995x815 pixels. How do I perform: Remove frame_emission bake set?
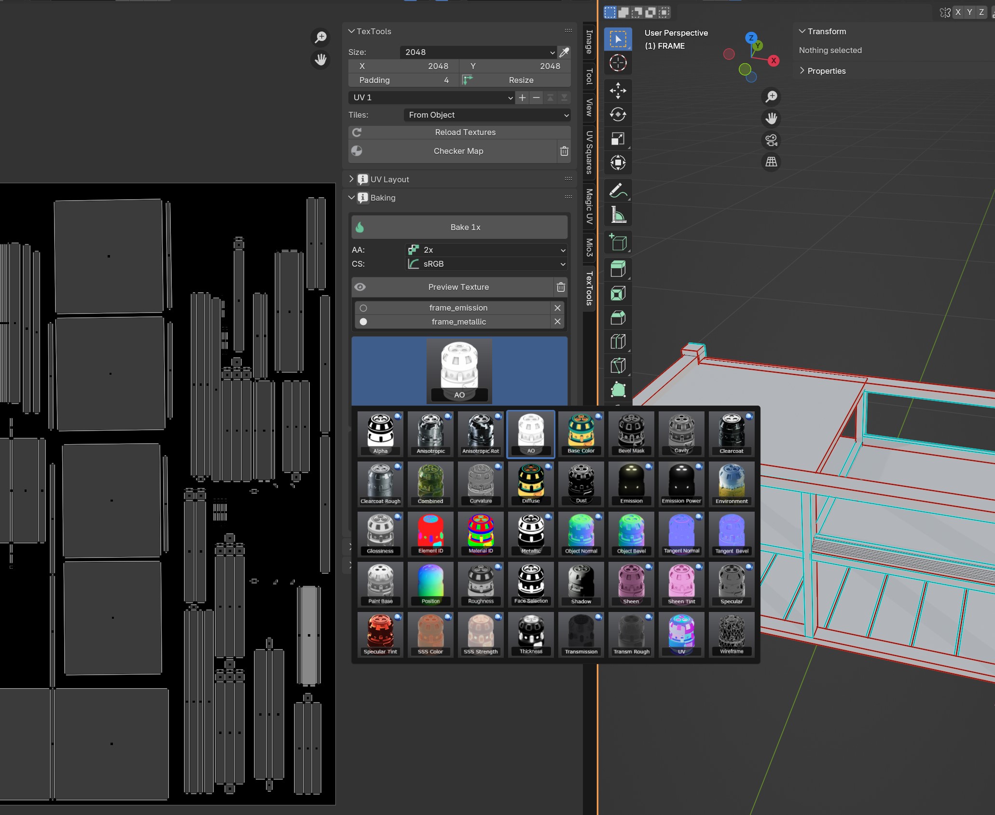pos(557,308)
